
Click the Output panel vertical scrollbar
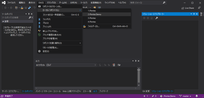pyautogui.click(x=139, y=77)
